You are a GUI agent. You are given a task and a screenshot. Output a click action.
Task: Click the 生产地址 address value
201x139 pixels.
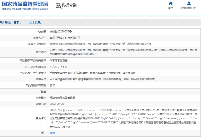point(123,52)
